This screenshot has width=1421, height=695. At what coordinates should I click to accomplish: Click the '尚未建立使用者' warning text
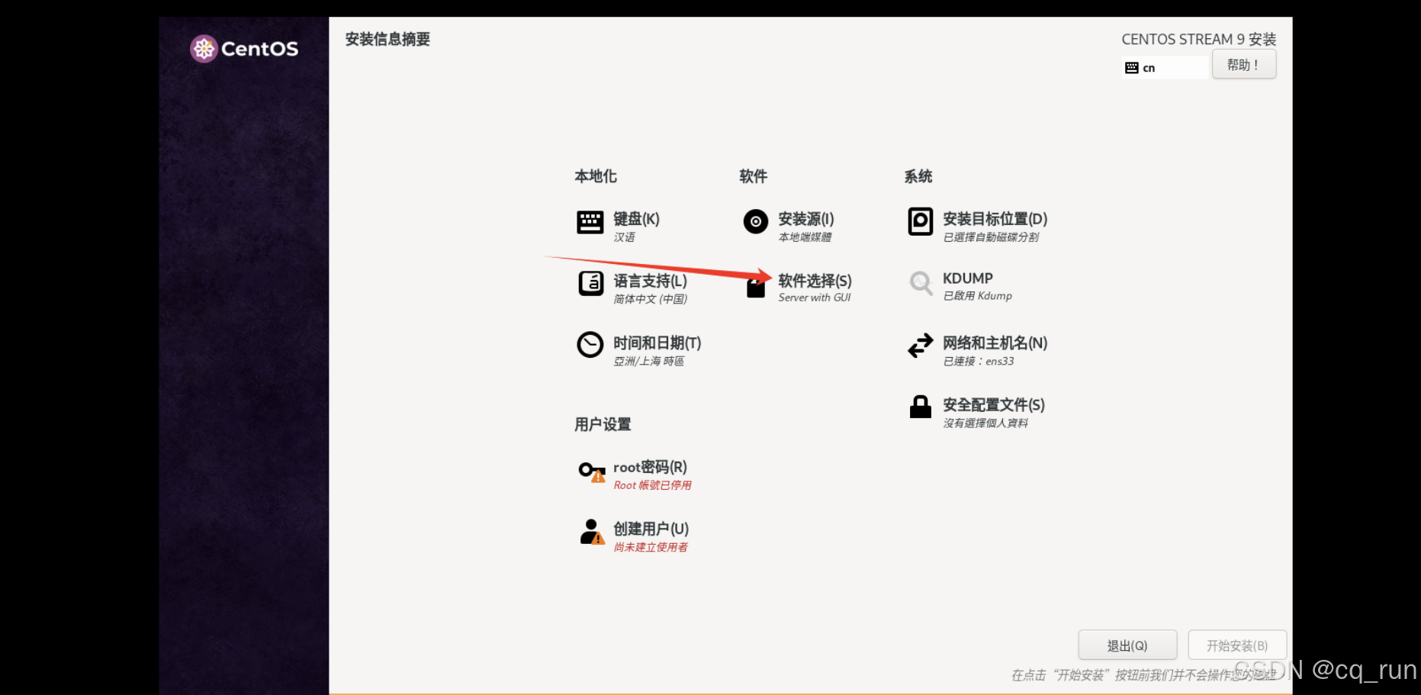[x=651, y=547]
